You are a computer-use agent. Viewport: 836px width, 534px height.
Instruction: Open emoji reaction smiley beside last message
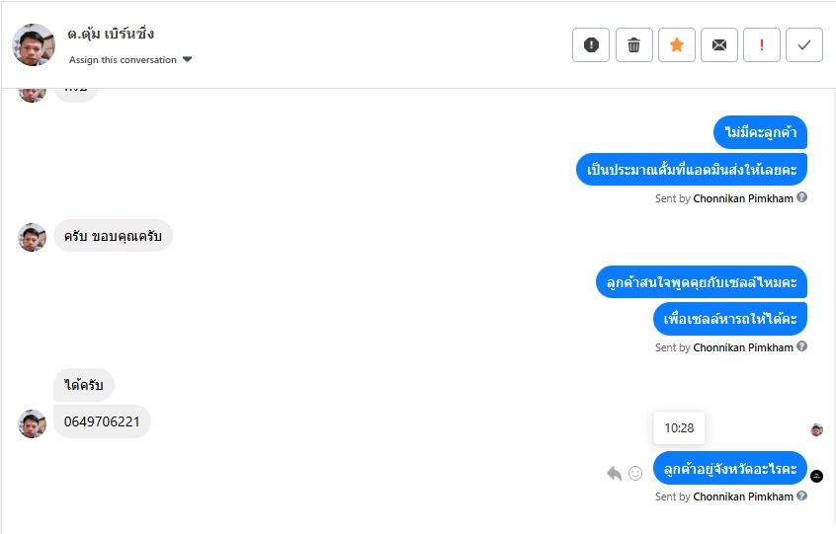pos(635,474)
